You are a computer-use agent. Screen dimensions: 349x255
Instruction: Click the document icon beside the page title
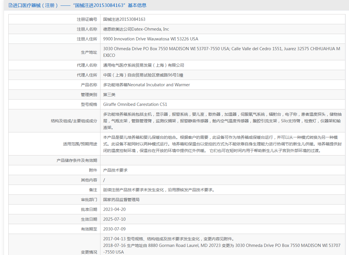[x=10, y=5]
